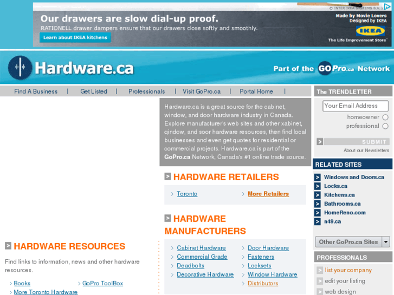Open the More Retailers link

click(x=268, y=194)
